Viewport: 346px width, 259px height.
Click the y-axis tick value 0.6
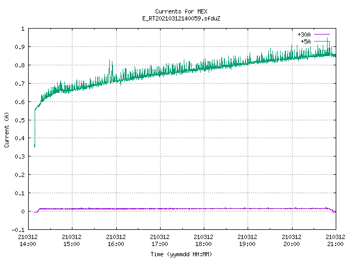pos(19,102)
